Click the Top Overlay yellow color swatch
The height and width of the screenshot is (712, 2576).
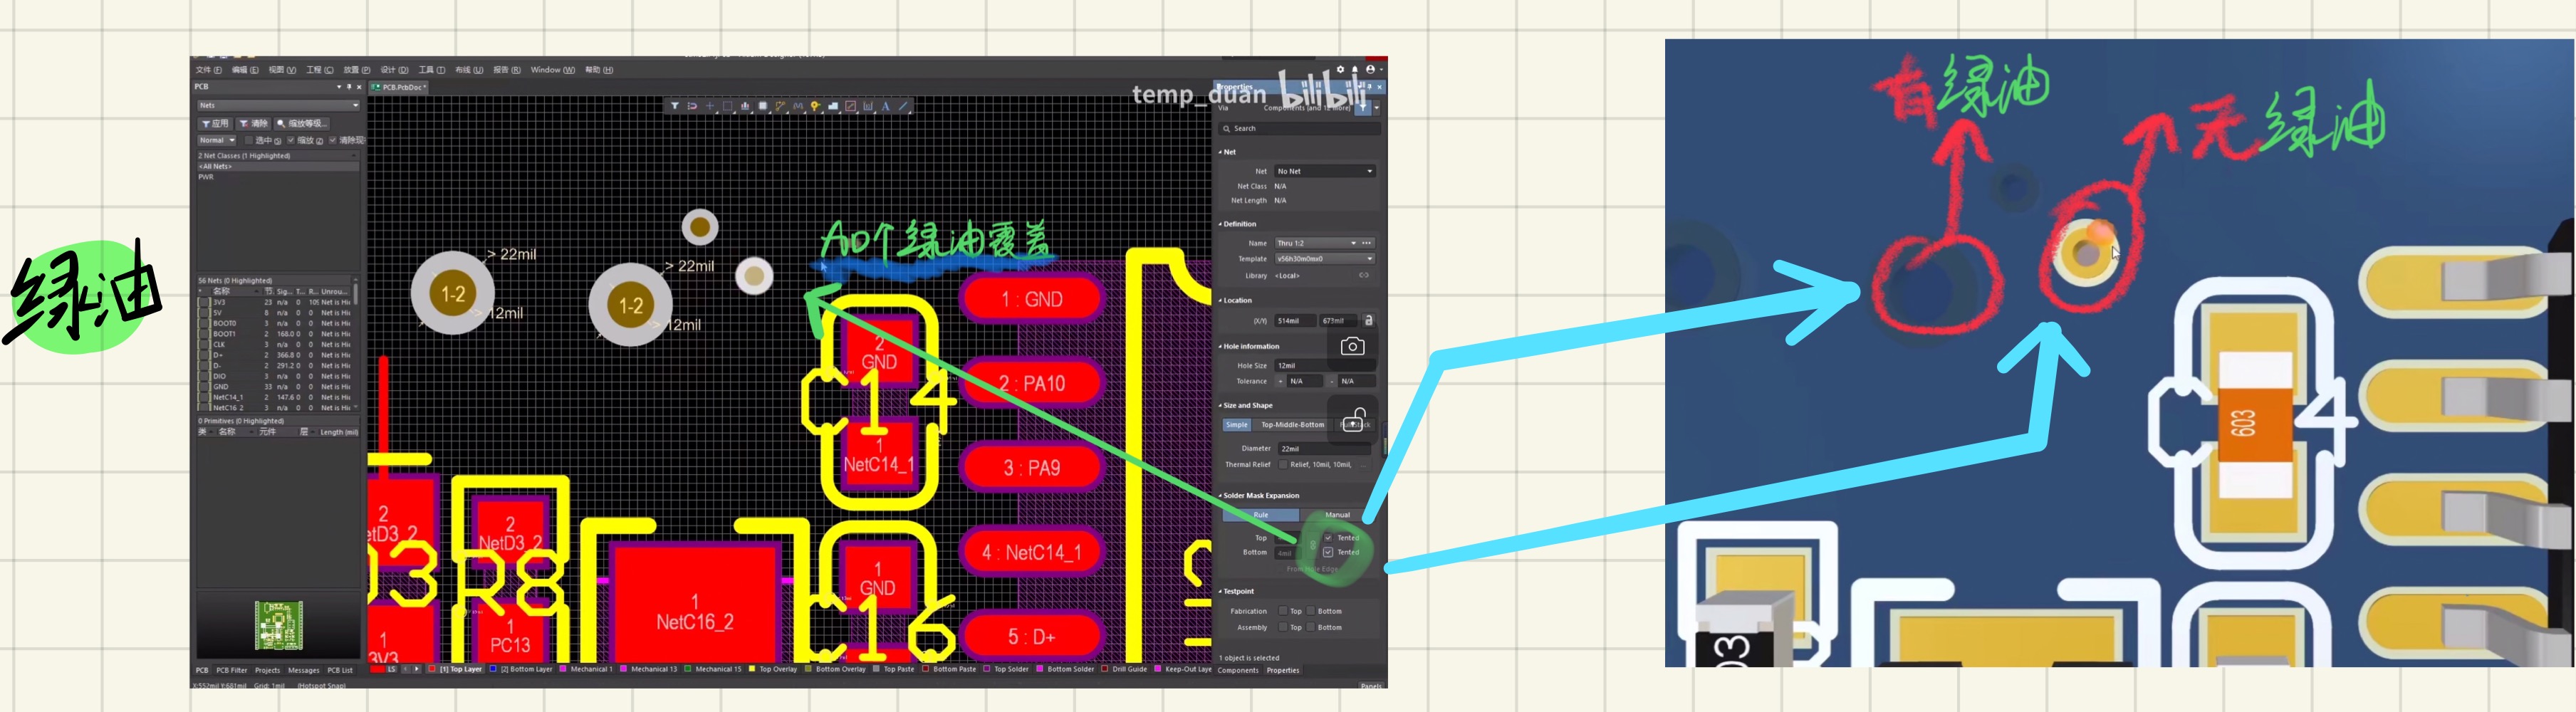[x=752, y=669]
